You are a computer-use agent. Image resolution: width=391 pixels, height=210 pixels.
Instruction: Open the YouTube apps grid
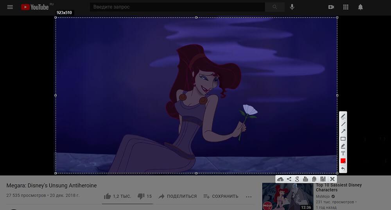click(346, 7)
